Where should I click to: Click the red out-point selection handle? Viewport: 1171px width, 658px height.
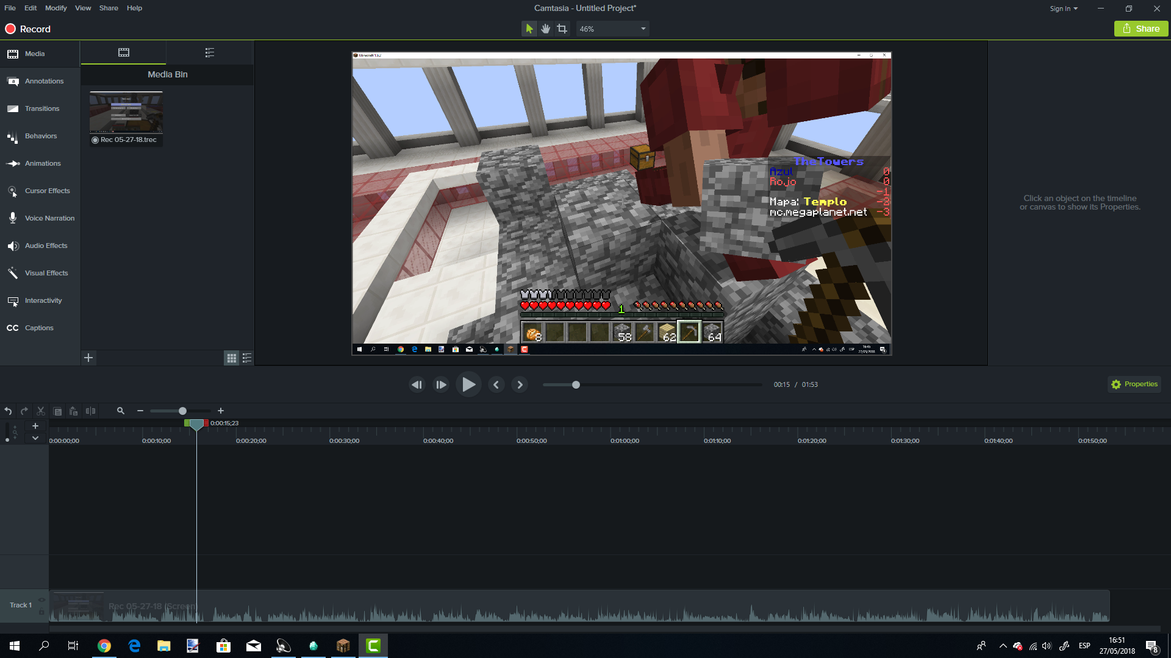pos(206,423)
